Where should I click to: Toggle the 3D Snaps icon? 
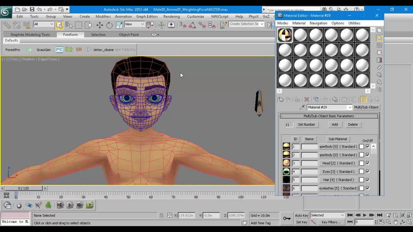point(183,25)
